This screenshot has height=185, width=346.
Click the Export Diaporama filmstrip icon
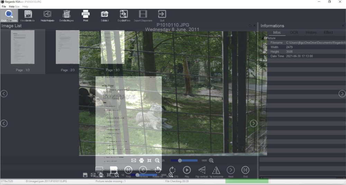143,14
